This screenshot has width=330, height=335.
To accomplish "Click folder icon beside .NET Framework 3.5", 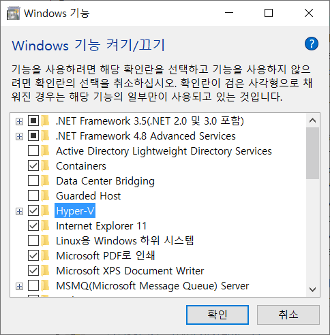I will 46,121.
